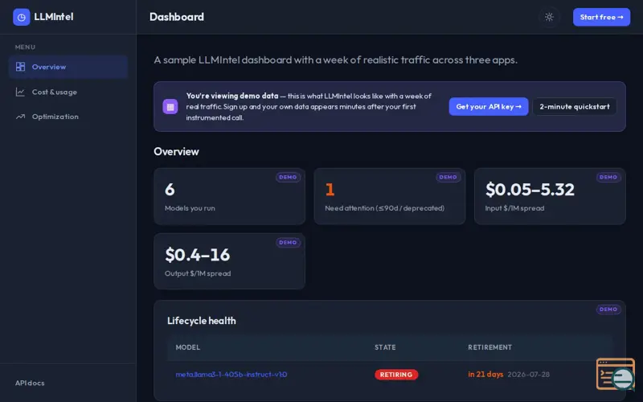Screen dimensions: 643x402
Task: Open the Overview menu item
Action: tap(68, 67)
